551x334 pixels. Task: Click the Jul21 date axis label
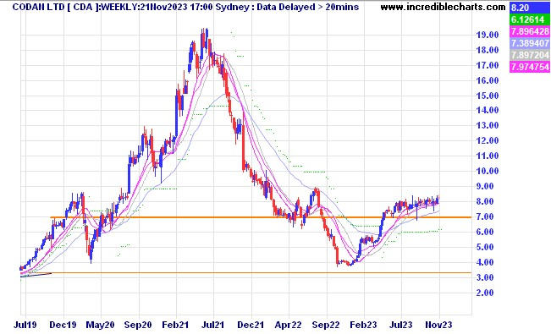(x=213, y=325)
